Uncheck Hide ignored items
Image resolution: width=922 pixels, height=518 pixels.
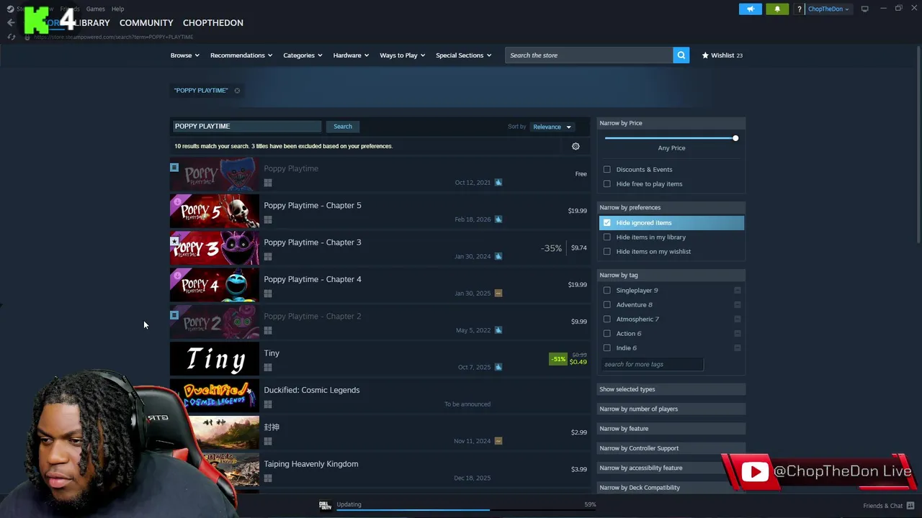tap(607, 223)
